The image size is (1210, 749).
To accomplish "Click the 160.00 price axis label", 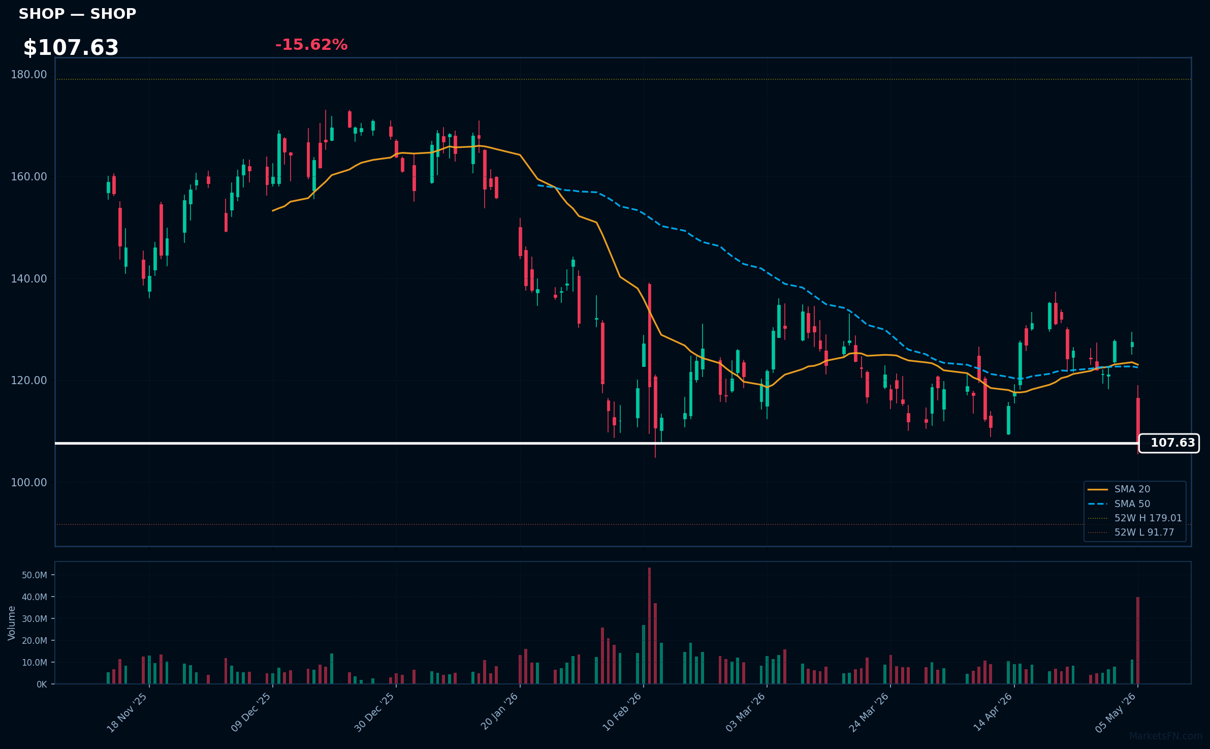I will pyautogui.click(x=29, y=177).
